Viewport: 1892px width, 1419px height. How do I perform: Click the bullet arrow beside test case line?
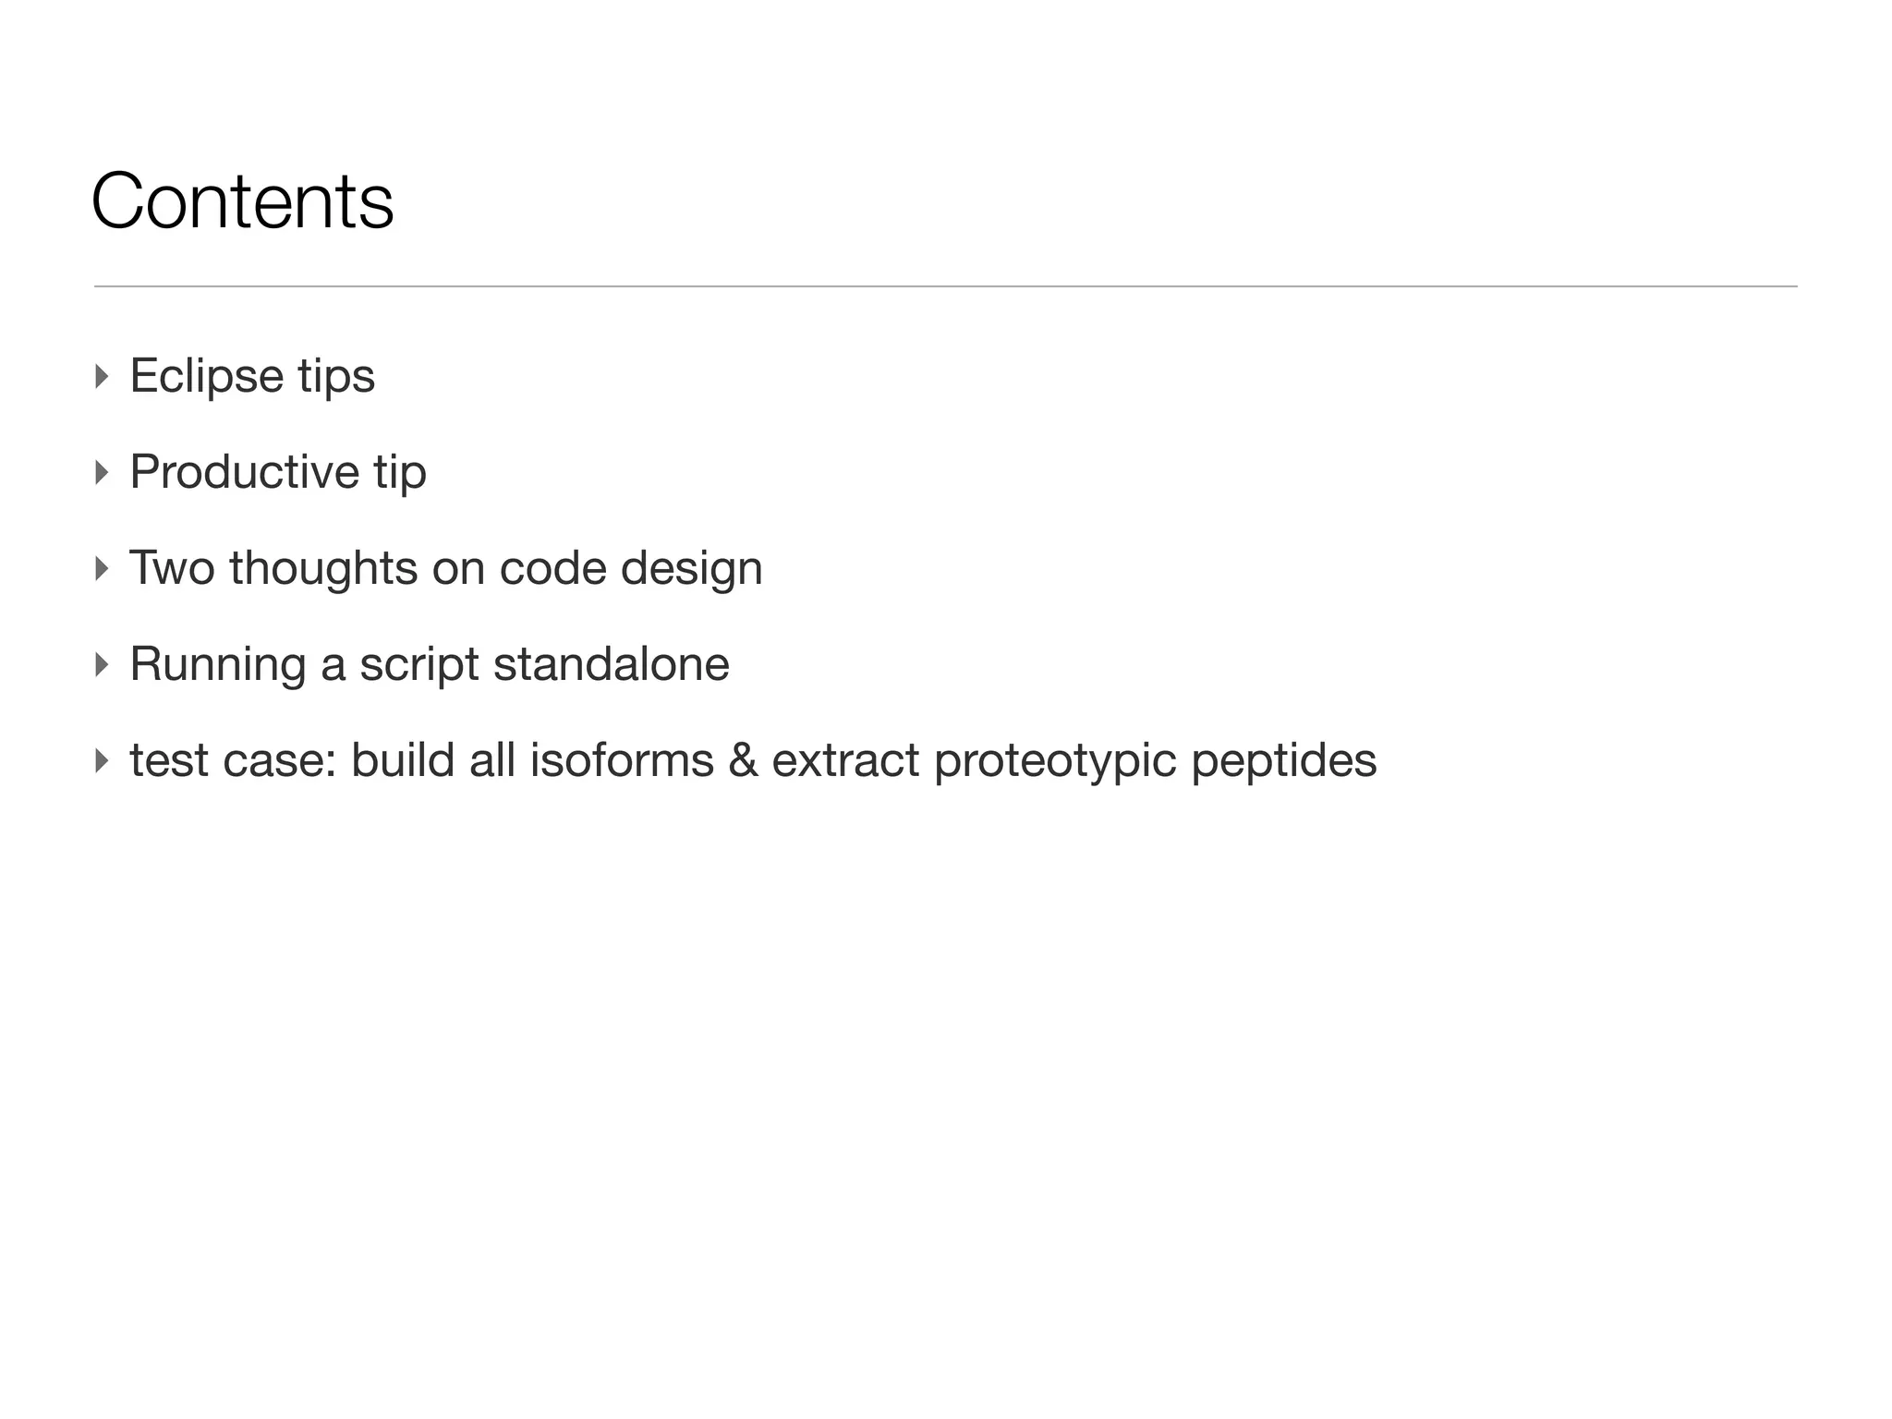click(102, 760)
